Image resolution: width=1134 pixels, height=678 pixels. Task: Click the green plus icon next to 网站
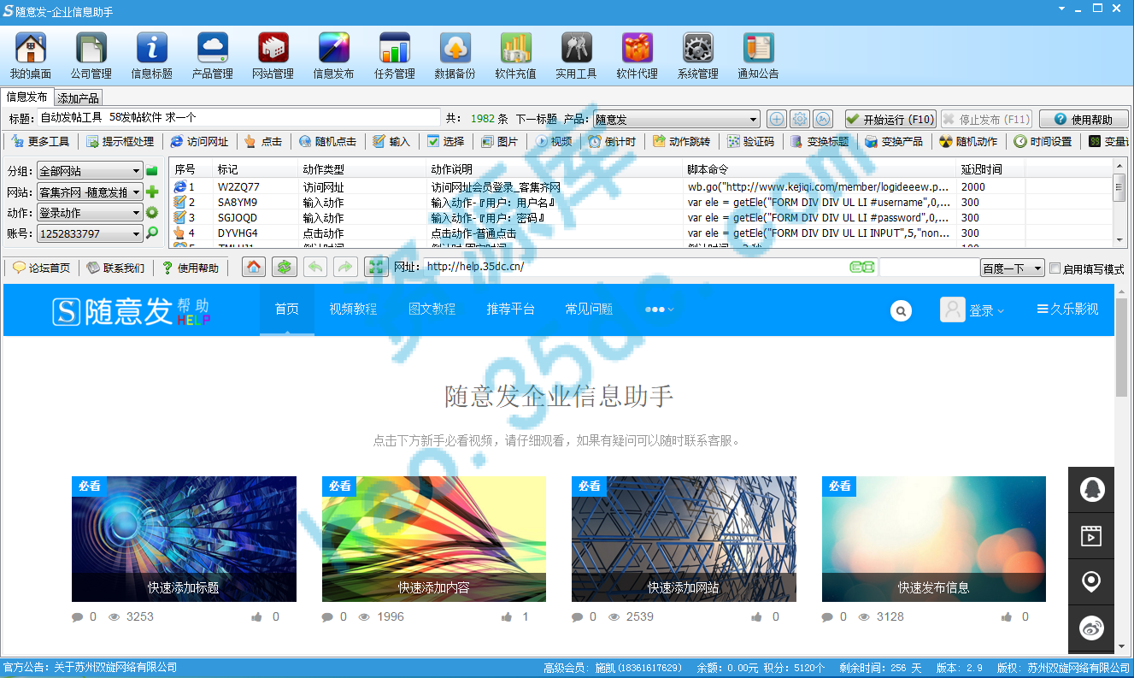152,192
